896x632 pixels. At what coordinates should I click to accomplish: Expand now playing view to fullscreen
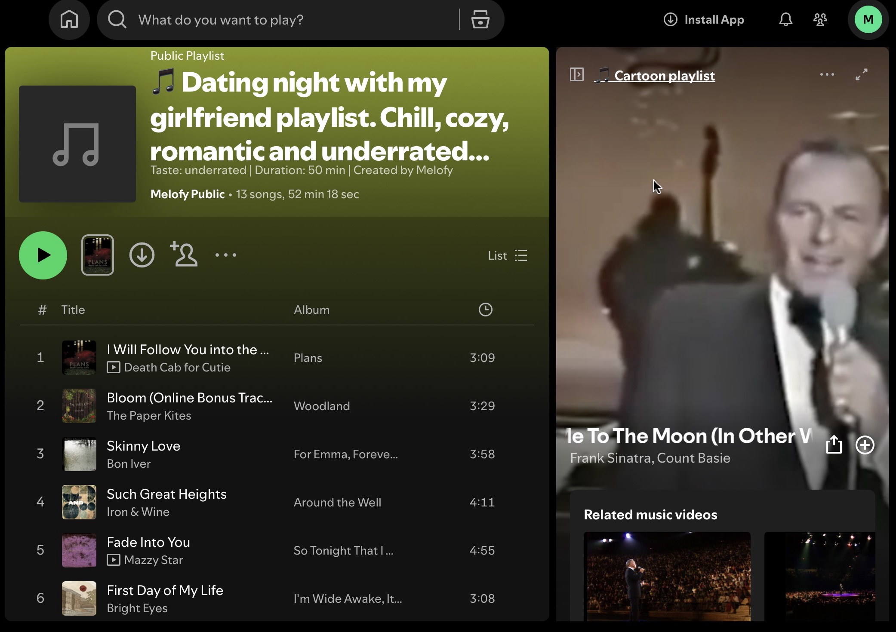click(862, 75)
